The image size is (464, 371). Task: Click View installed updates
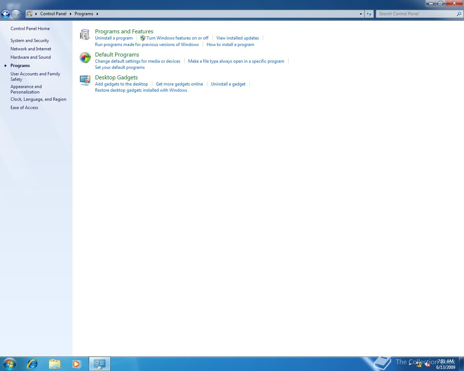pos(237,38)
